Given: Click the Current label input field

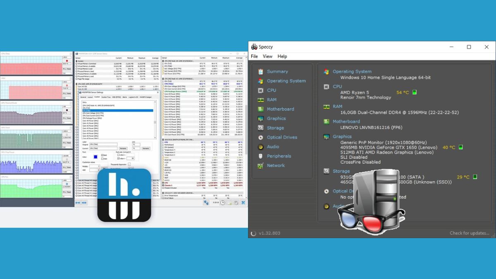Looking at the screenshot, I should (x=103, y=148).
